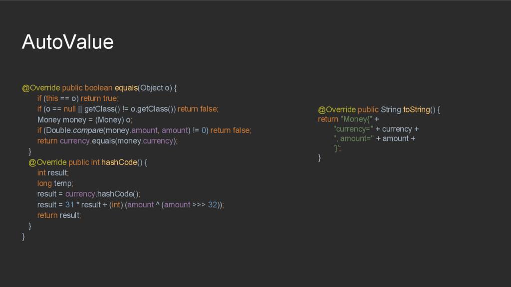Click the 'return currency.equals(money.currency);' line

tap(107, 141)
